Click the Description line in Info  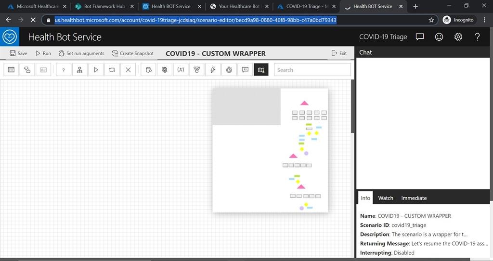414,234
